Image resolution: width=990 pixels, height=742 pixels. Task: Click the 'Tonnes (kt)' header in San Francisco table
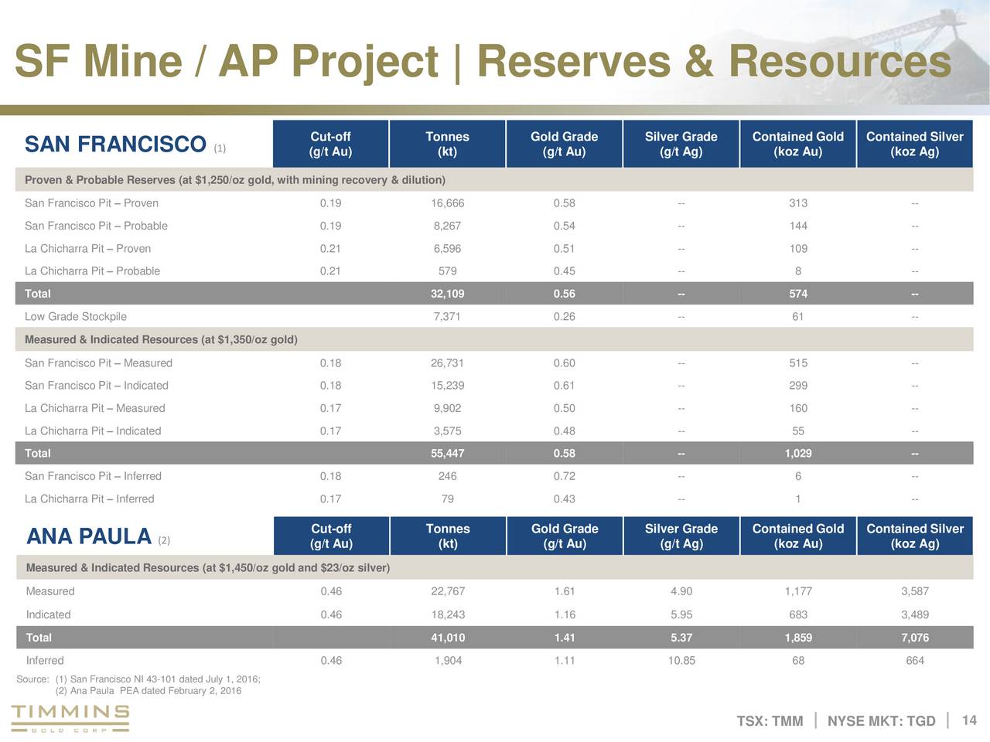pyautogui.click(x=447, y=144)
